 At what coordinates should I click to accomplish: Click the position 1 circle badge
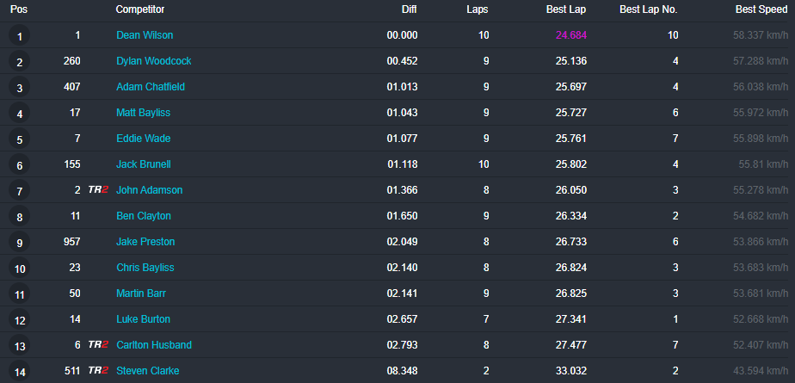point(19,36)
